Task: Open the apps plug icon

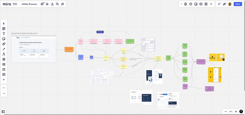Action: click(62, 4)
